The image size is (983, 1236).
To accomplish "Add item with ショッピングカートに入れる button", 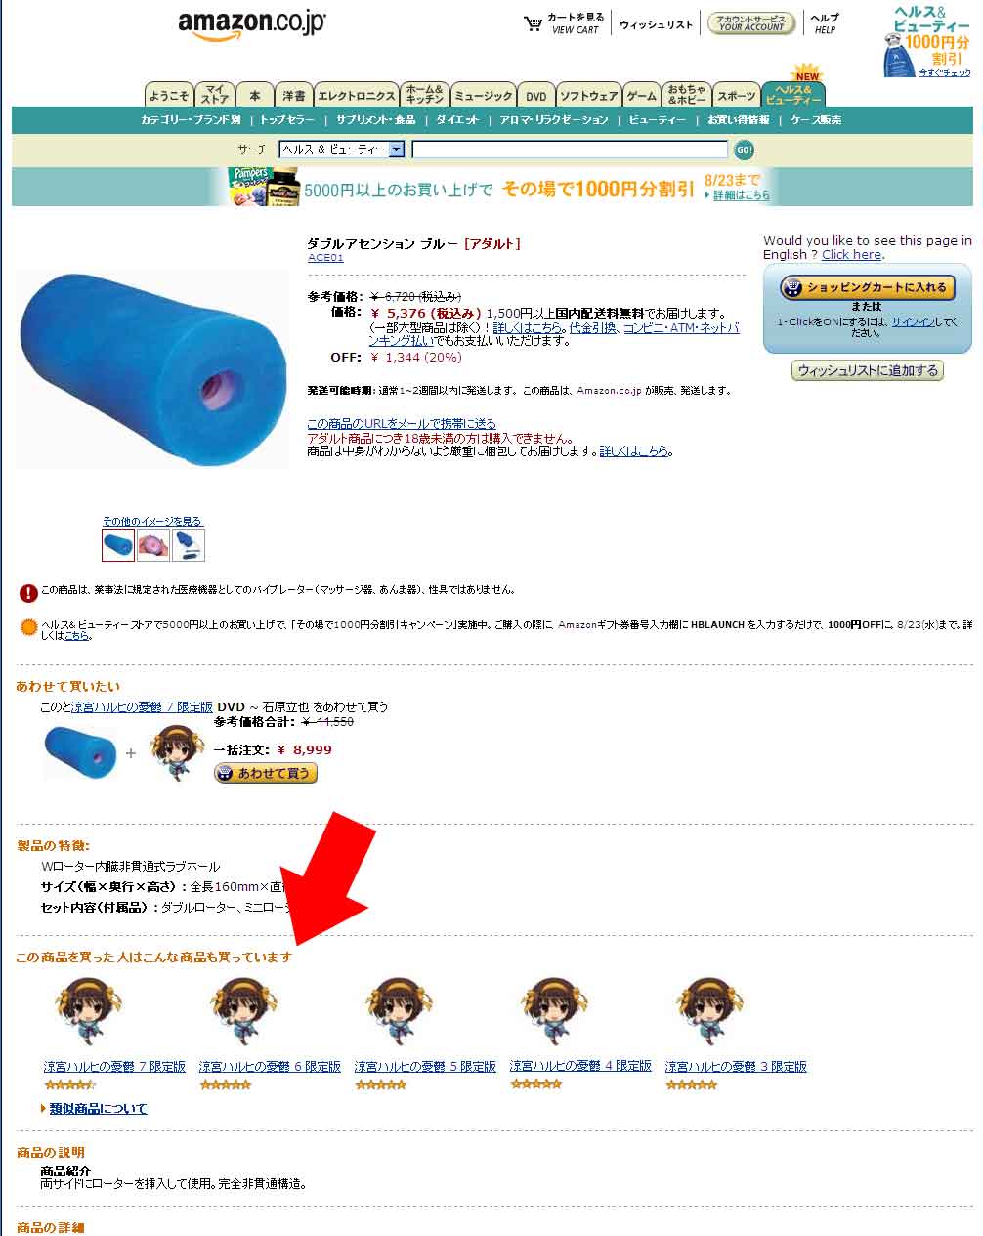I will [x=867, y=288].
